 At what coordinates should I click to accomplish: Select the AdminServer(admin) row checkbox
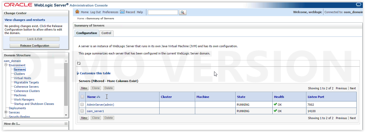[82, 105]
